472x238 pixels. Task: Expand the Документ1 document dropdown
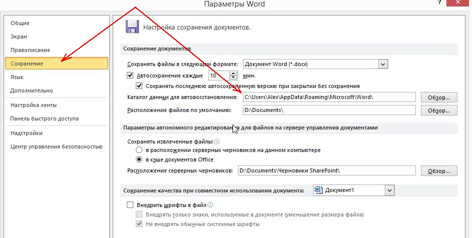390,190
